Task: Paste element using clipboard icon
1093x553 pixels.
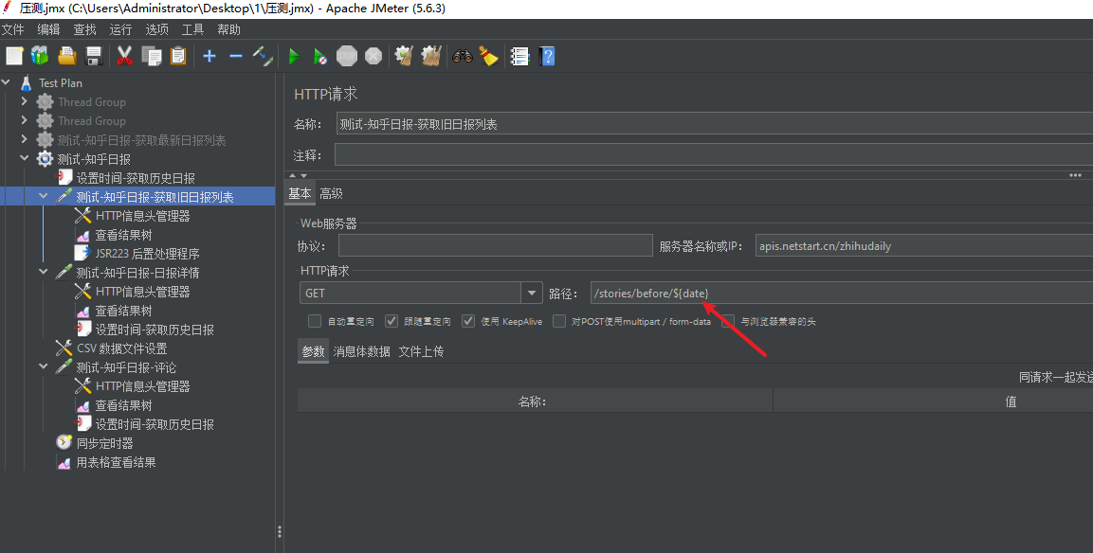Action: (x=178, y=56)
